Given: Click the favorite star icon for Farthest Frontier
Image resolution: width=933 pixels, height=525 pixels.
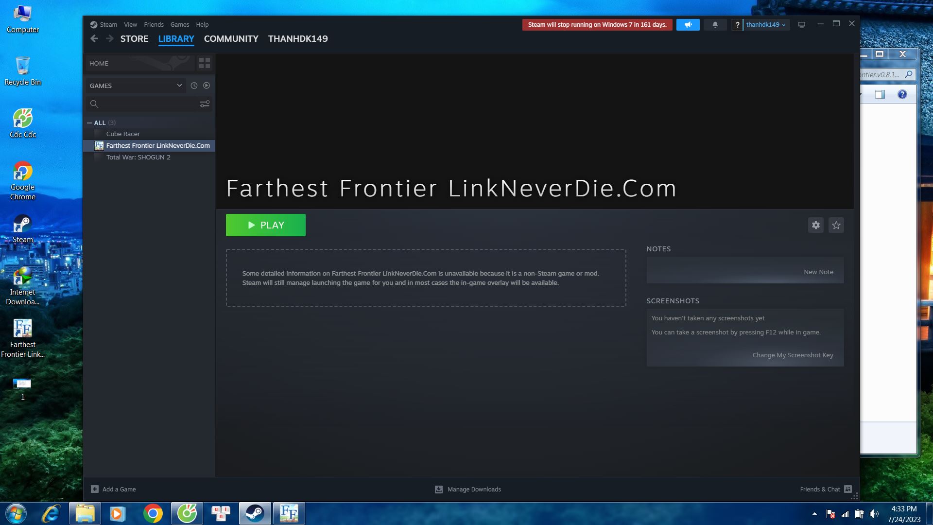Looking at the screenshot, I should pos(836,225).
